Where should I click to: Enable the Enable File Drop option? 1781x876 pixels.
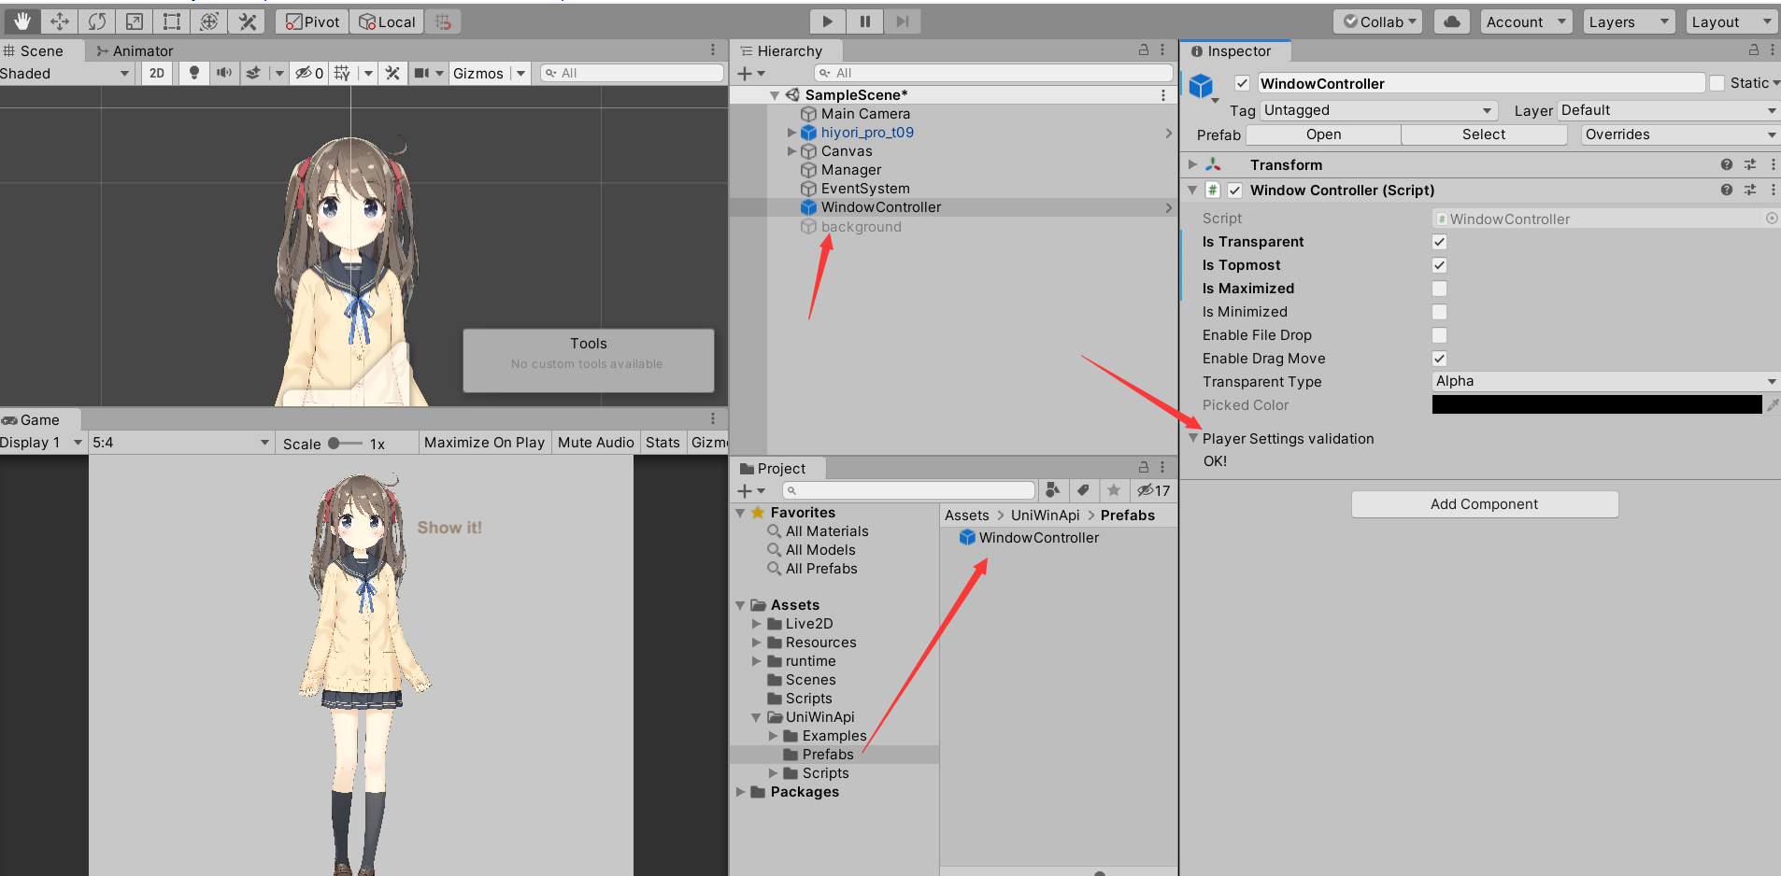pos(1438,334)
